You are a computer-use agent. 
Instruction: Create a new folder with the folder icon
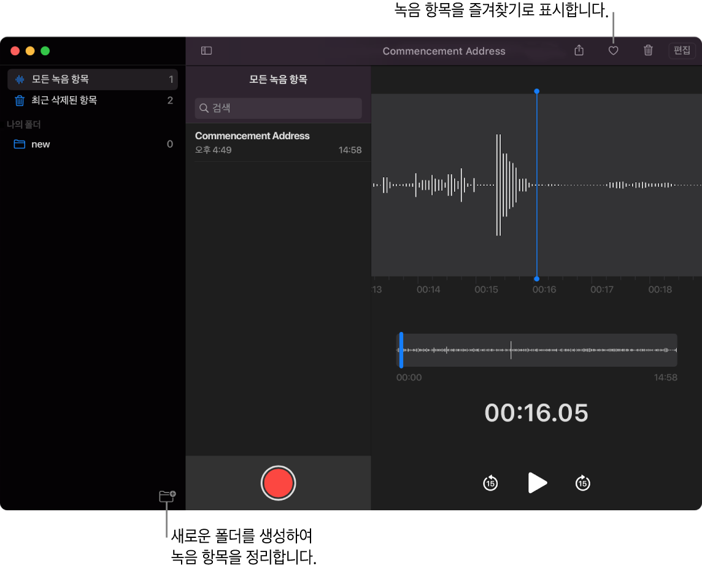point(166,497)
